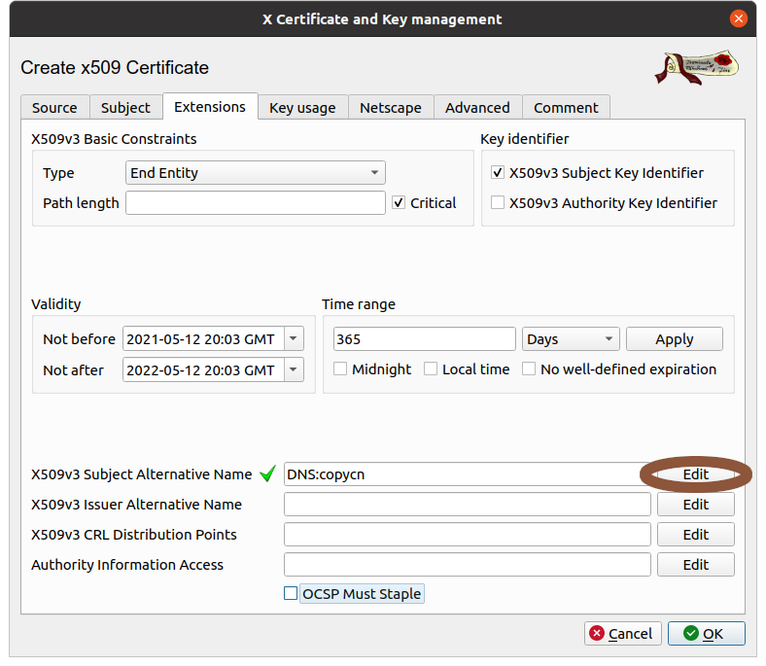766x666 pixels.
Task: Switch to the Subject tab
Action: [x=125, y=108]
